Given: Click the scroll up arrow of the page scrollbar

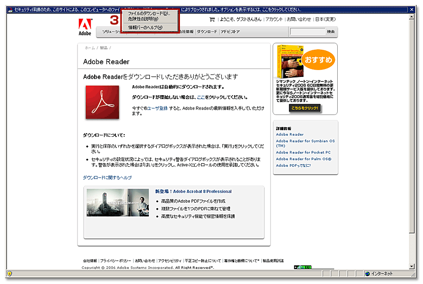Looking at the screenshot, I should (x=412, y=17).
